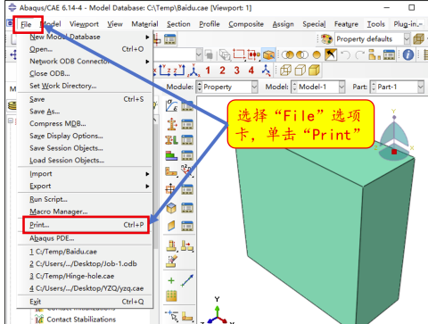Screen dimensions: 428x324
Task: Switch to wireframe render style
Action: coord(285,71)
